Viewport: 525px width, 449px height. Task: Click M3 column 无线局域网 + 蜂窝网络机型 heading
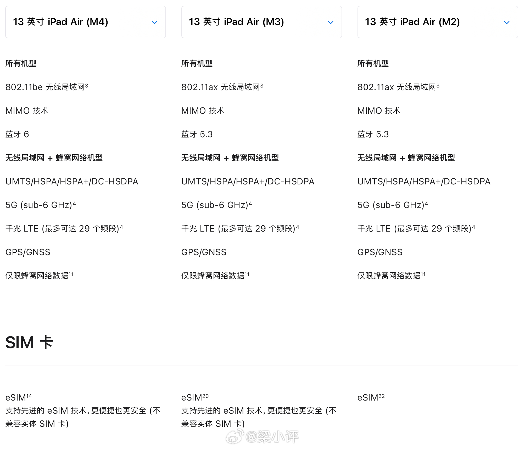[x=230, y=158]
